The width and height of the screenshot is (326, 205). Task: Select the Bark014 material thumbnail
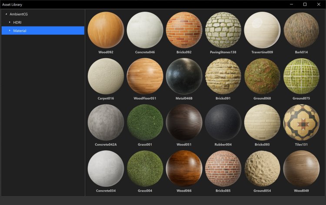coord(301,30)
